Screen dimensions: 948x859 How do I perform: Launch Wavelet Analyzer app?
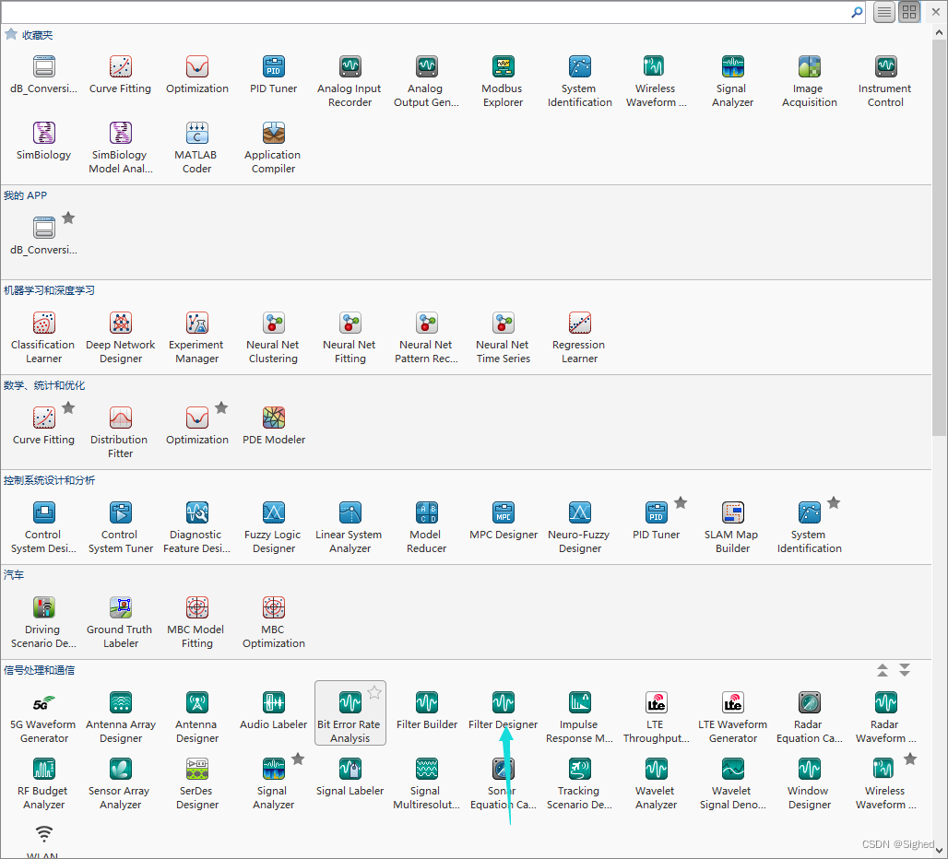click(656, 783)
